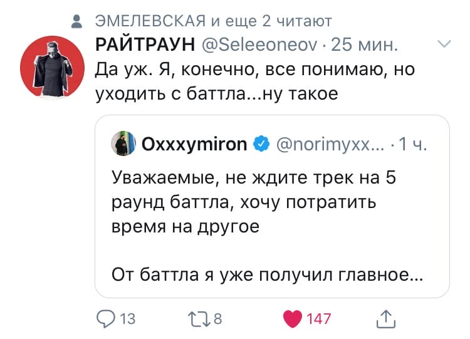470x339 pixels.
Task: Click the Oxxxymiron name in quoted tweet
Action: (194, 145)
